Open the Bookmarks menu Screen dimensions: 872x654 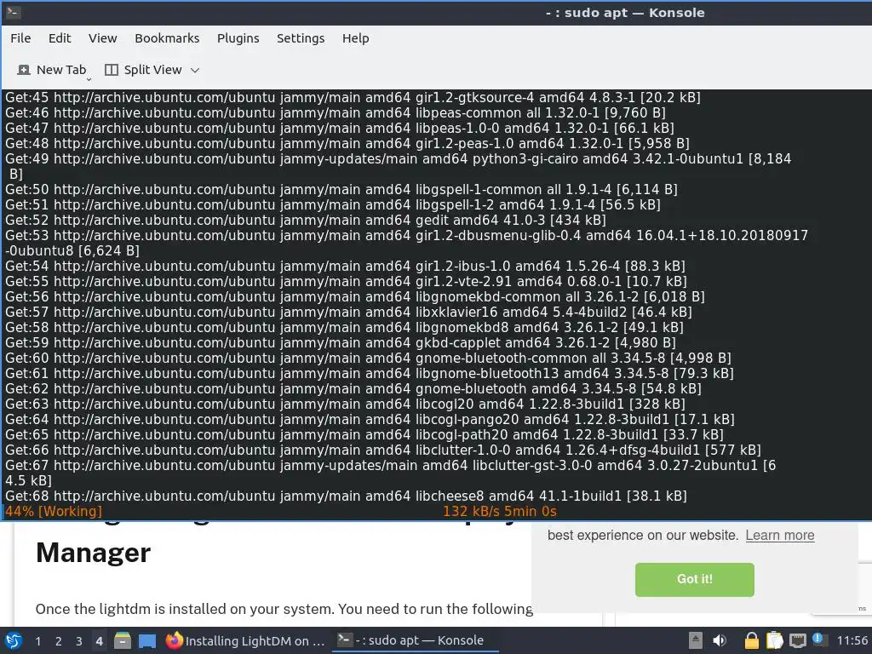tap(167, 38)
